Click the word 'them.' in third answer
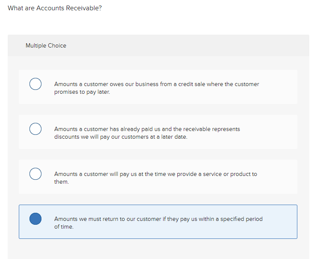Image resolution: width=317 pixels, height=259 pixels. (62, 182)
